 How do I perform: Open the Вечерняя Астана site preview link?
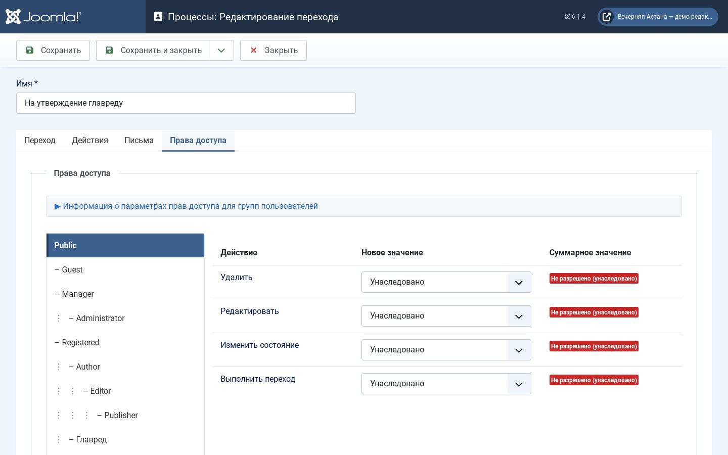pos(658,17)
